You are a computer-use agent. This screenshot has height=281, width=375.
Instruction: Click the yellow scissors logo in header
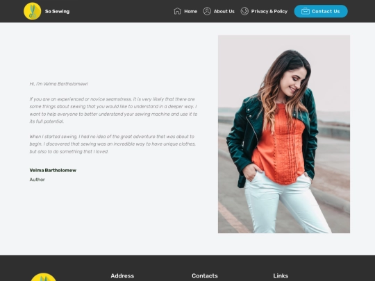pos(32,11)
